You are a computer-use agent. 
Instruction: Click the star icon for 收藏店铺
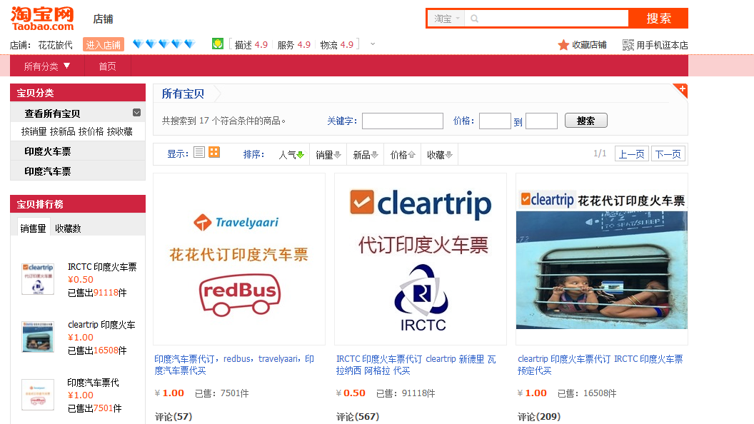coord(563,45)
